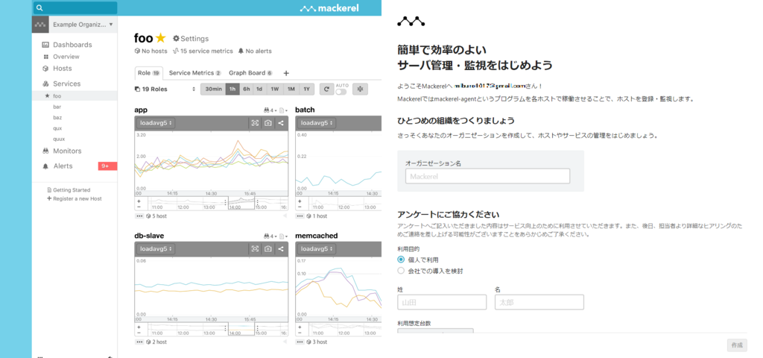Select 会社での導入を検討 radio option

click(401, 271)
